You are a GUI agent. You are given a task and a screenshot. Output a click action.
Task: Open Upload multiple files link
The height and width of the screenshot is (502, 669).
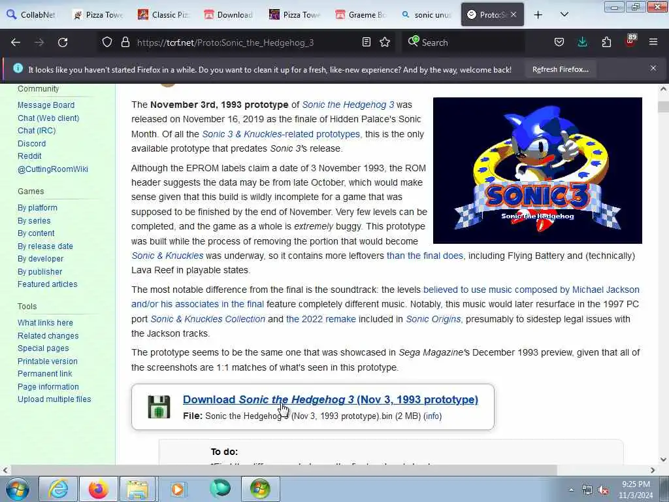coord(54,399)
